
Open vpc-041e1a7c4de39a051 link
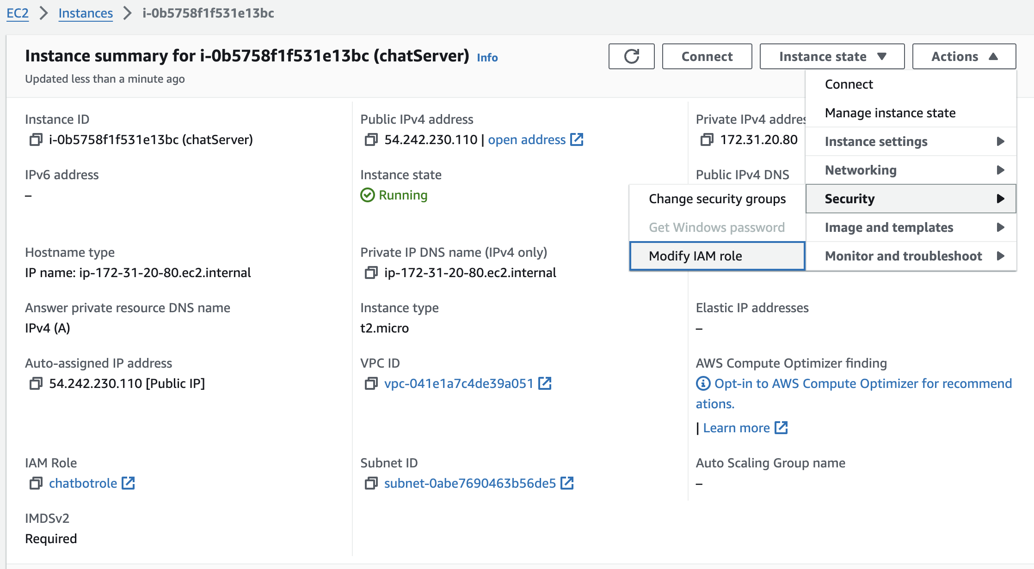pos(459,383)
